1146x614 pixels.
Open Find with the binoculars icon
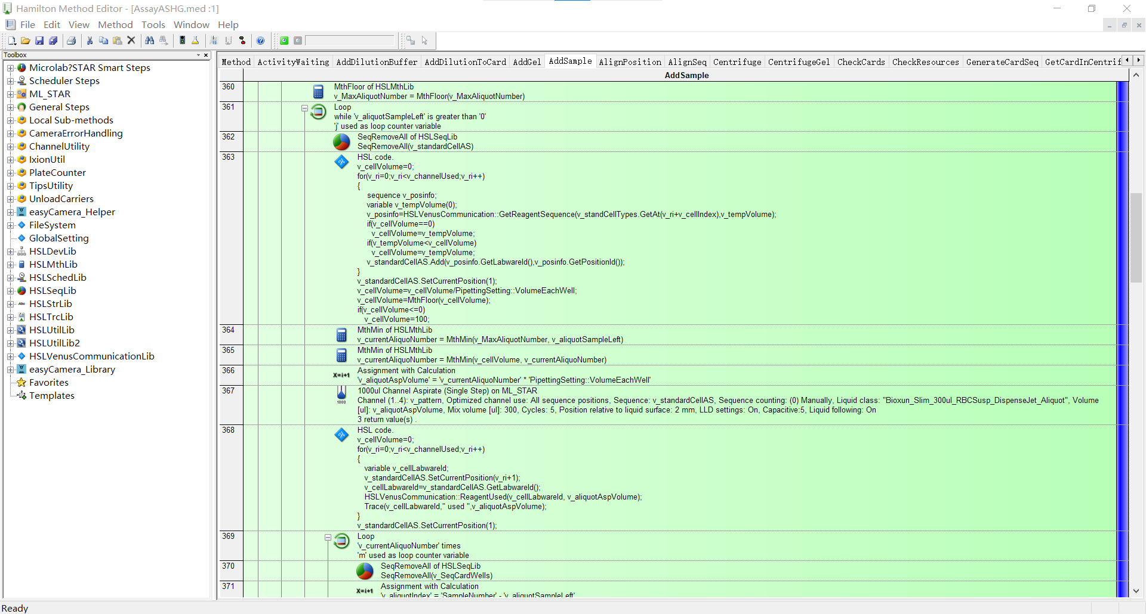[x=149, y=41]
